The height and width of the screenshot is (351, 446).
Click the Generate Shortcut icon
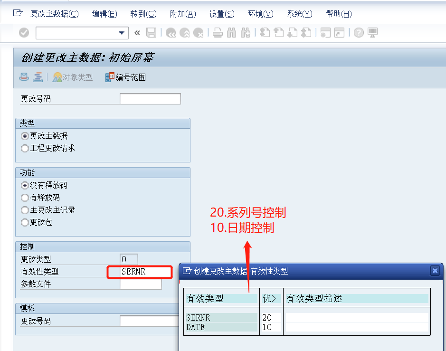(x=339, y=33)
